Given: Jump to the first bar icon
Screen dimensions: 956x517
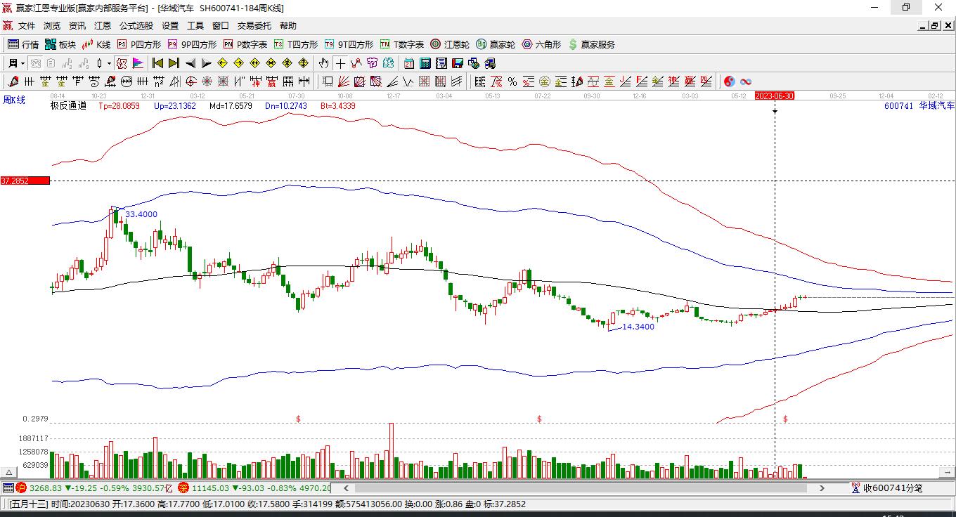Looking at the screenshot, I should click(158, 63).
